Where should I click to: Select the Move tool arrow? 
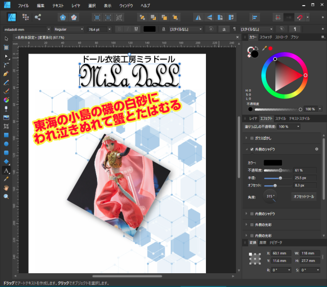(x=6, y=39)
